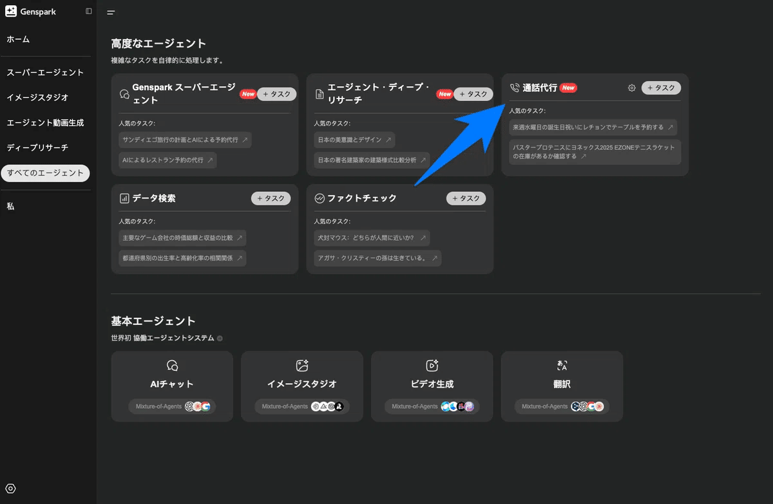Add a task to 通話代行
Image resolution: width=773 pixels, height=504 pixels.
pyautogui.click(x=661, y=88)
